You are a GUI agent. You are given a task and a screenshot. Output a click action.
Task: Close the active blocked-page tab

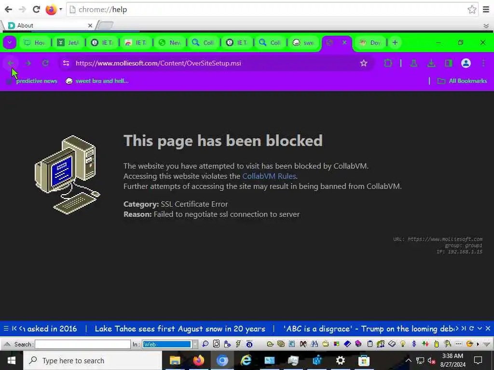point(344,42)
